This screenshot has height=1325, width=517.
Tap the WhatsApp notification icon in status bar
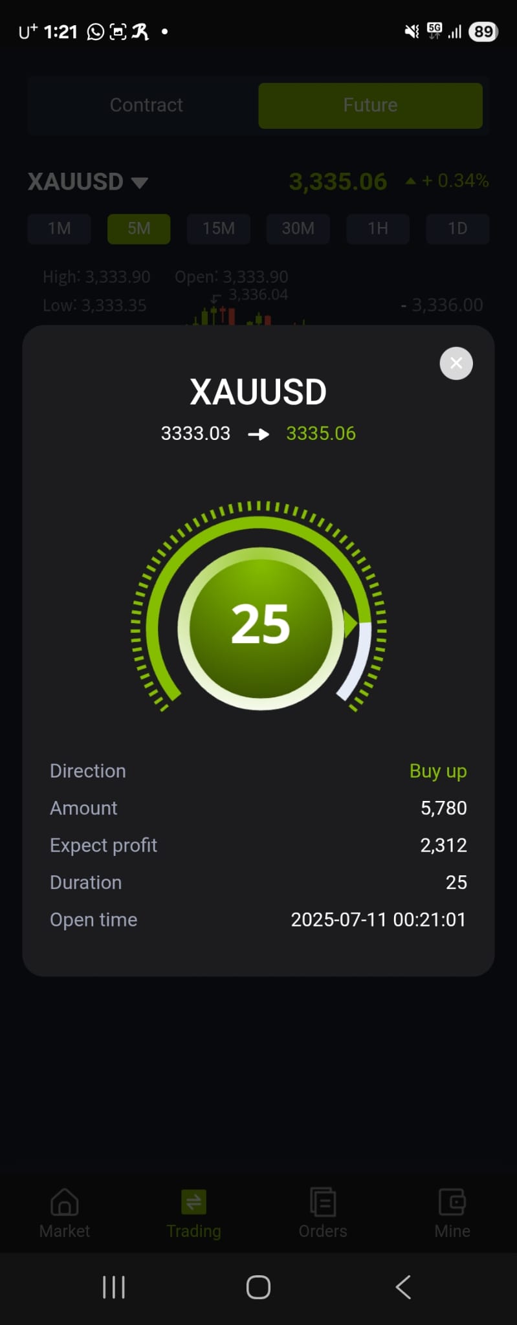95,32
